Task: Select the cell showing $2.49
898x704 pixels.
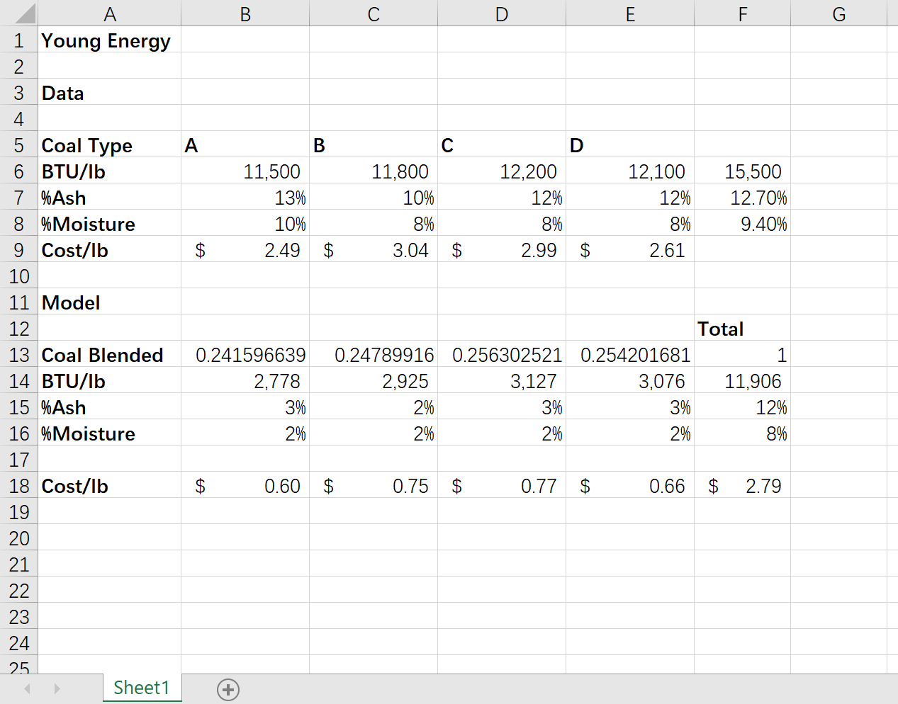Action: (x=245, y=250)
